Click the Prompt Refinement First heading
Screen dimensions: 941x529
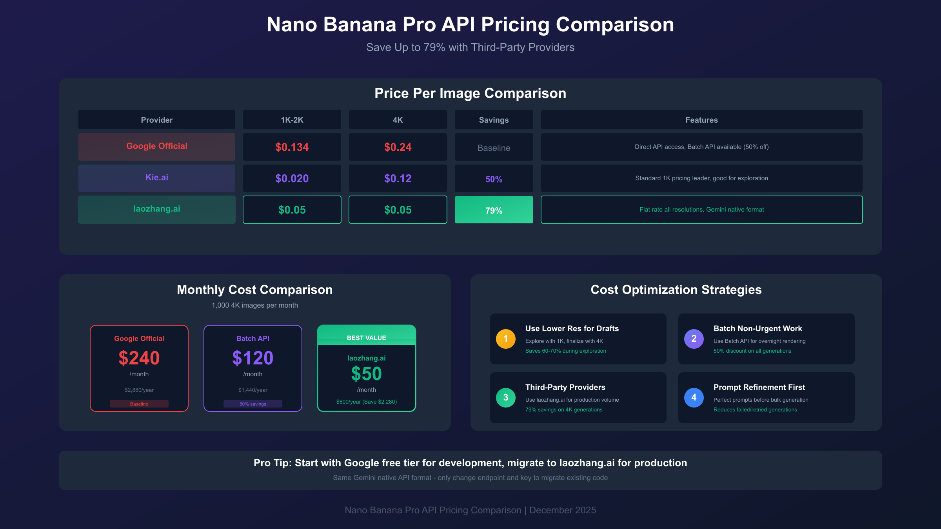click(759, 387)
